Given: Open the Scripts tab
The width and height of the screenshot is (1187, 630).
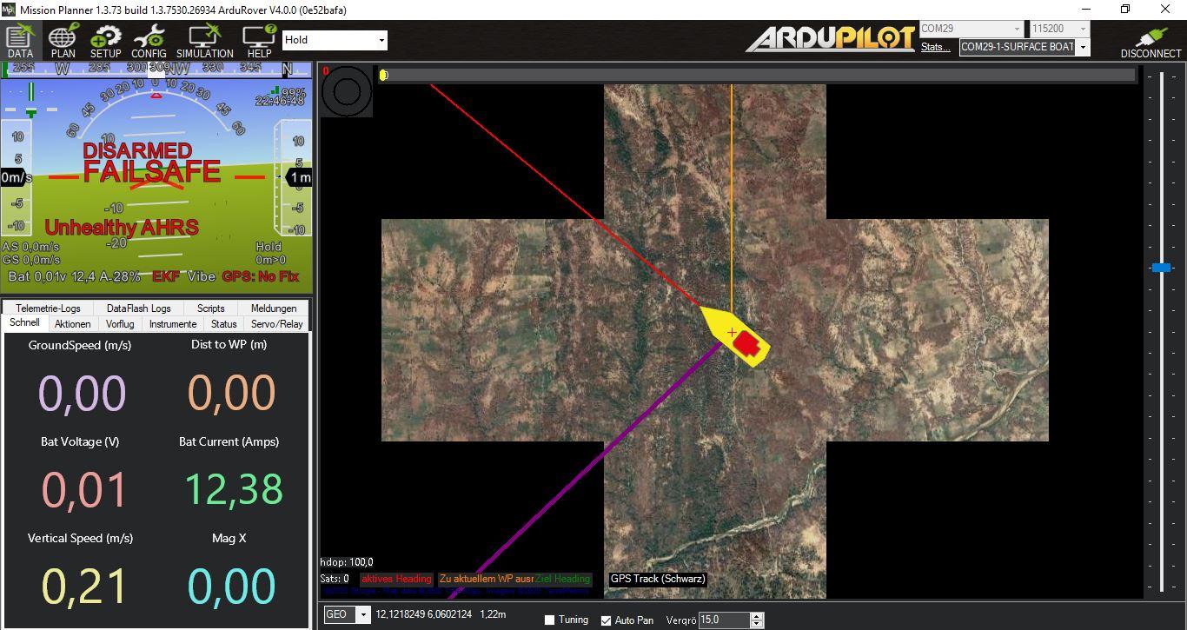Looking at the screenshot, I should pos(210,308).
